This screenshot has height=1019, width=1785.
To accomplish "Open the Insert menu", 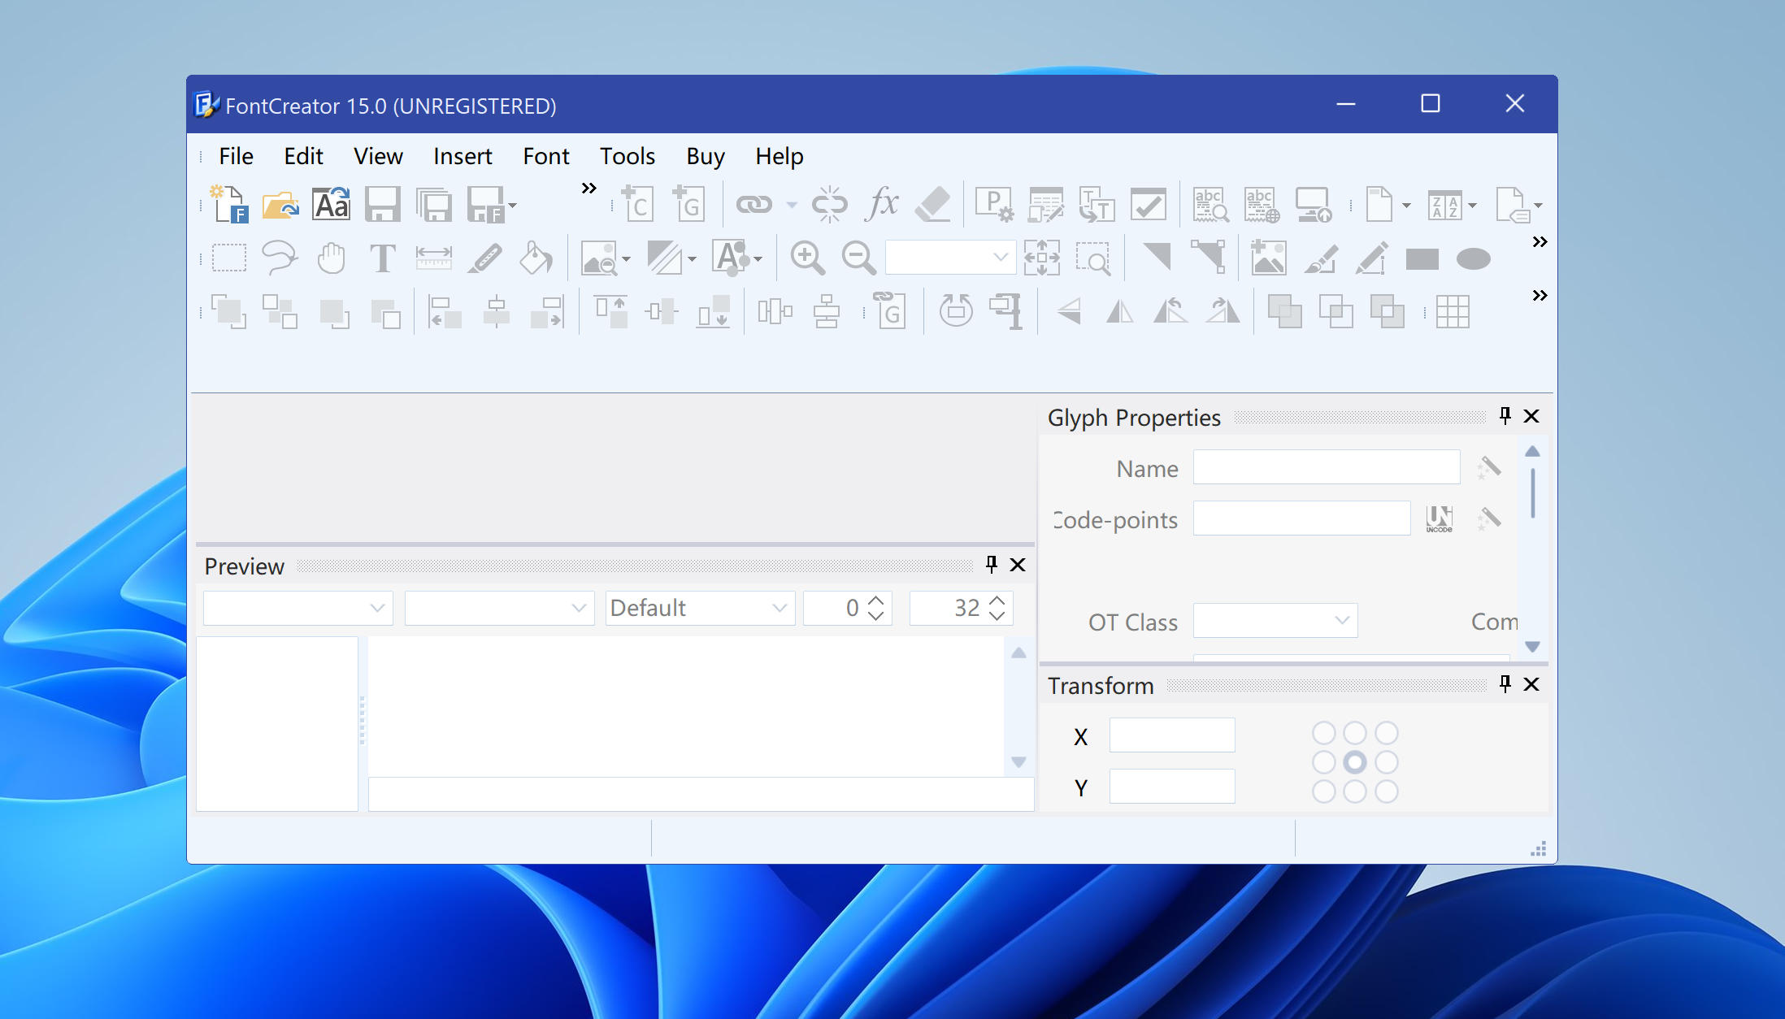I will (463, 155).
